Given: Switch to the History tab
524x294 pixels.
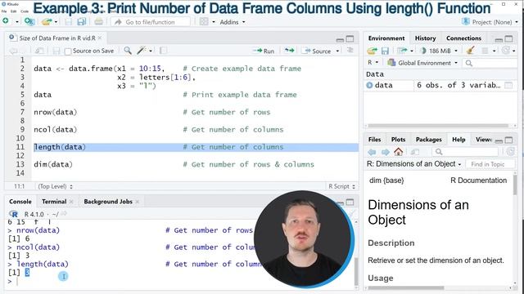Looking at the screenshot, I should [425, 38].
